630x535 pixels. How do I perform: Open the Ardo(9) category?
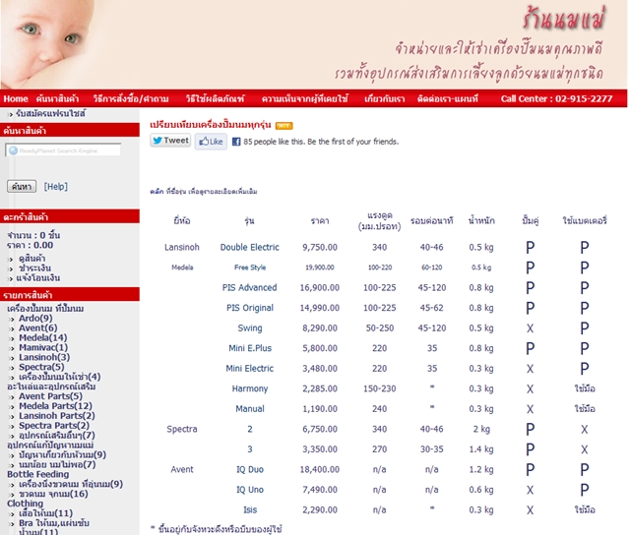(35, 319)
